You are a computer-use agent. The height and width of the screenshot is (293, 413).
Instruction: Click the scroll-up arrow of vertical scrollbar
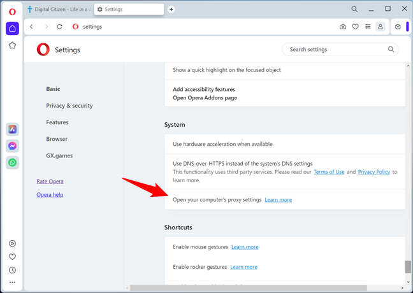409,66
